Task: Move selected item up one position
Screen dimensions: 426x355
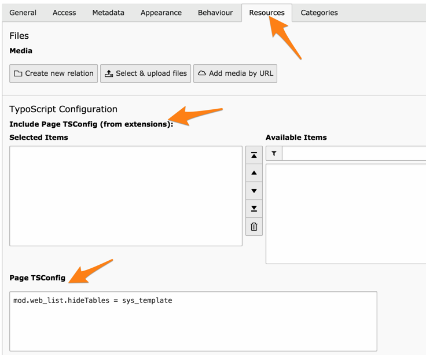Action: point(254,173)
